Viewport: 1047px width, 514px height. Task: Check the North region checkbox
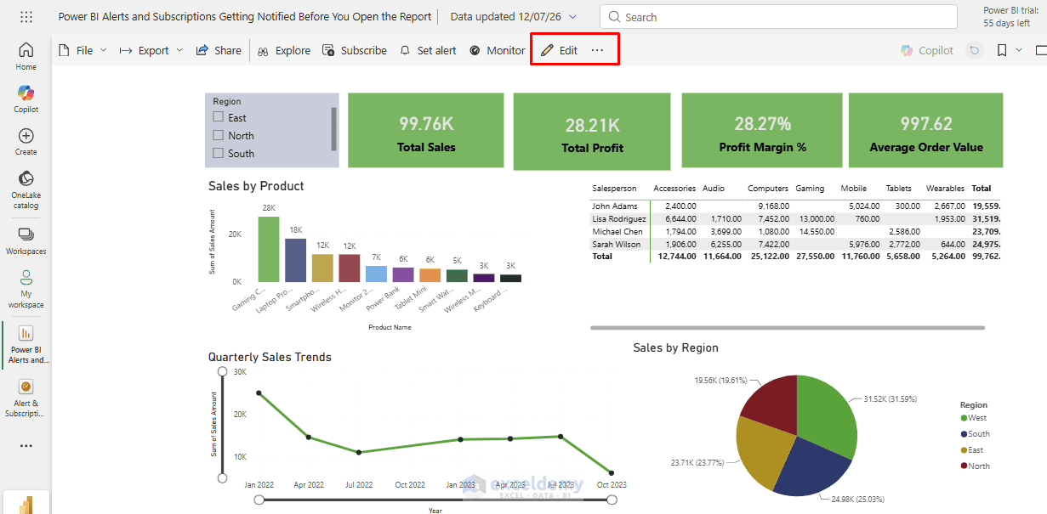tap(219, 136)
